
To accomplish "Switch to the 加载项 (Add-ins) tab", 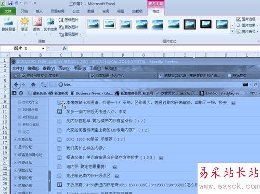I will [x=137, y=11].
